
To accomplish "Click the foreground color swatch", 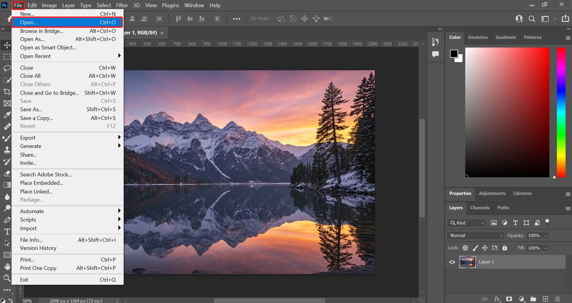I will tap(454, 54).
